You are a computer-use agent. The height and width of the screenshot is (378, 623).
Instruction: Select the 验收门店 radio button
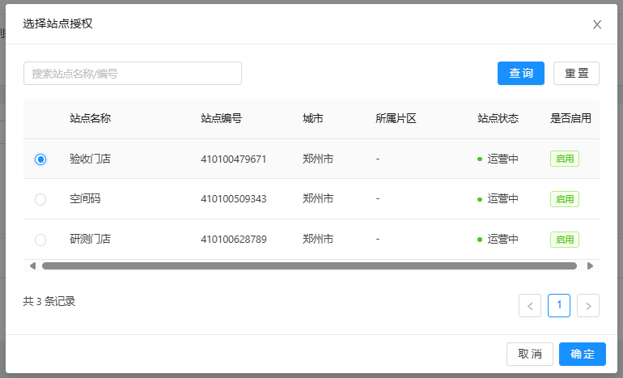pyautogui.click(x=40, y=159)
